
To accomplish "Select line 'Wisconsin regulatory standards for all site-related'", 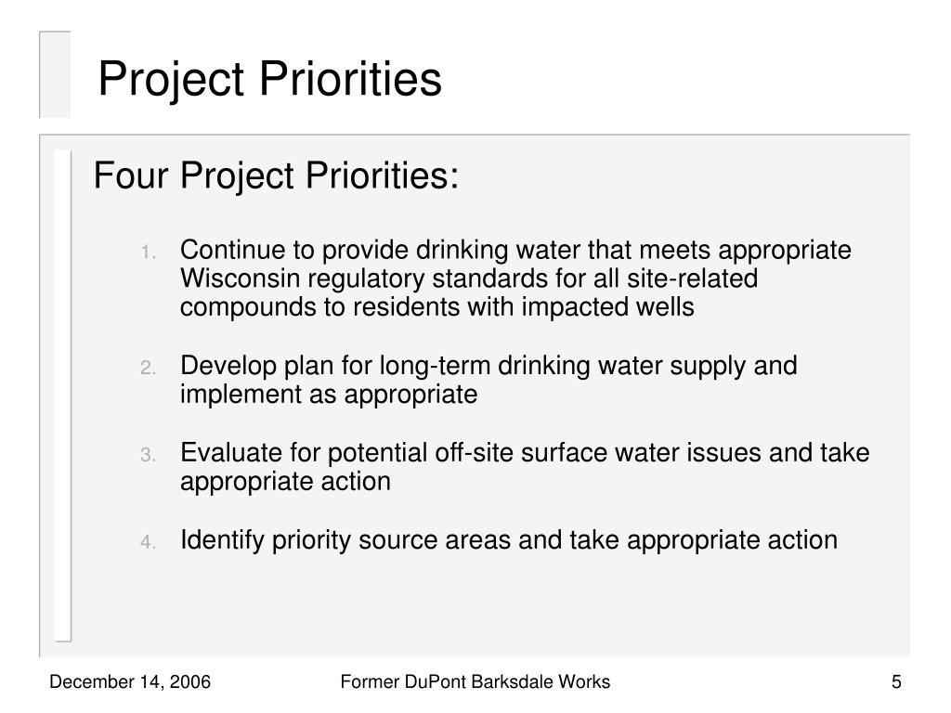I will [469, 279].
